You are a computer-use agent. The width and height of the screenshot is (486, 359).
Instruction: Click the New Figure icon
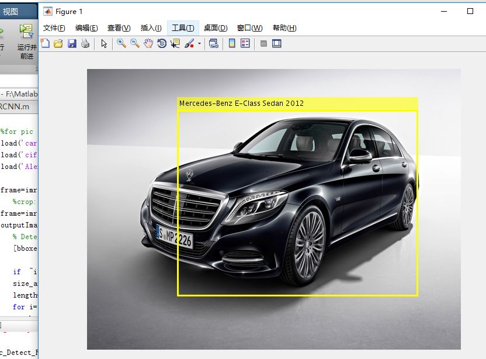click(45, 43)
